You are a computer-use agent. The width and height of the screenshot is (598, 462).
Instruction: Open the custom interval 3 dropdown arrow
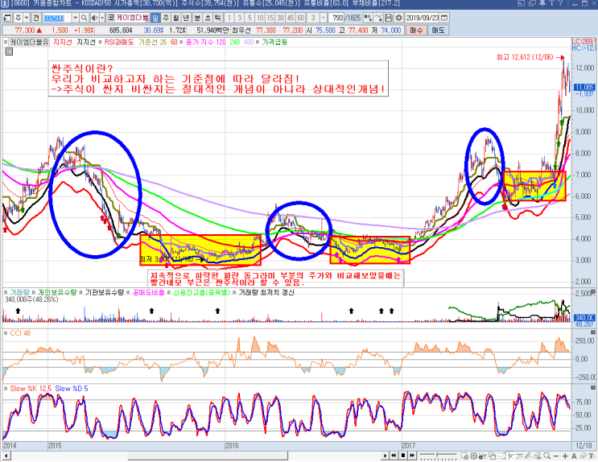tap(324, 18)
